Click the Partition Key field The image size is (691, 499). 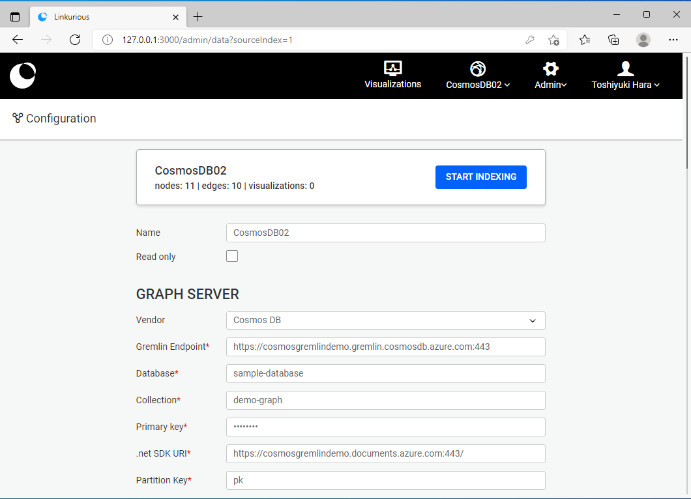point(386,481)
